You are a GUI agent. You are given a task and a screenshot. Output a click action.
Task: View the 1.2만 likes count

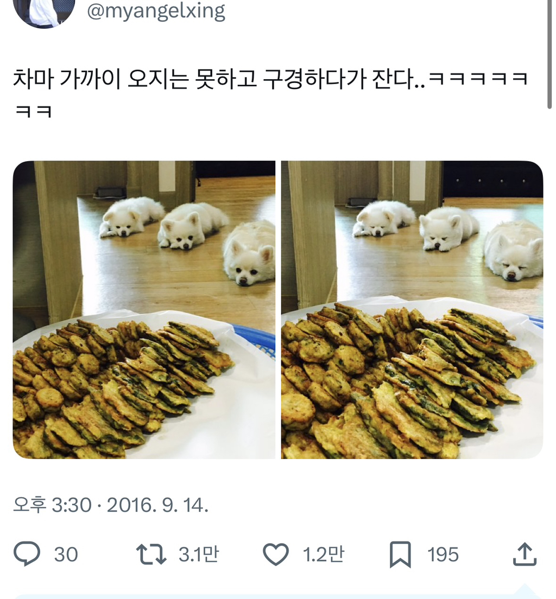click(323, 555)
